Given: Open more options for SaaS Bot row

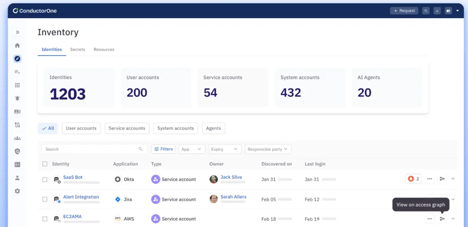Looking at the screenshot, I should point(429,179).
